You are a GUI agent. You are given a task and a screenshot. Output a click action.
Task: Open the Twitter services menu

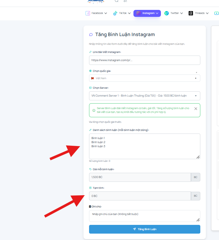pyautogui.click(x=174, y=13)
